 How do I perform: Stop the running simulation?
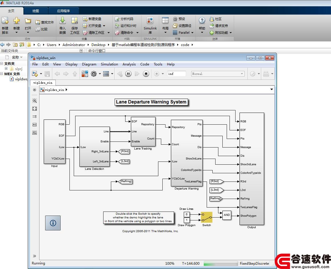point(146,74)
